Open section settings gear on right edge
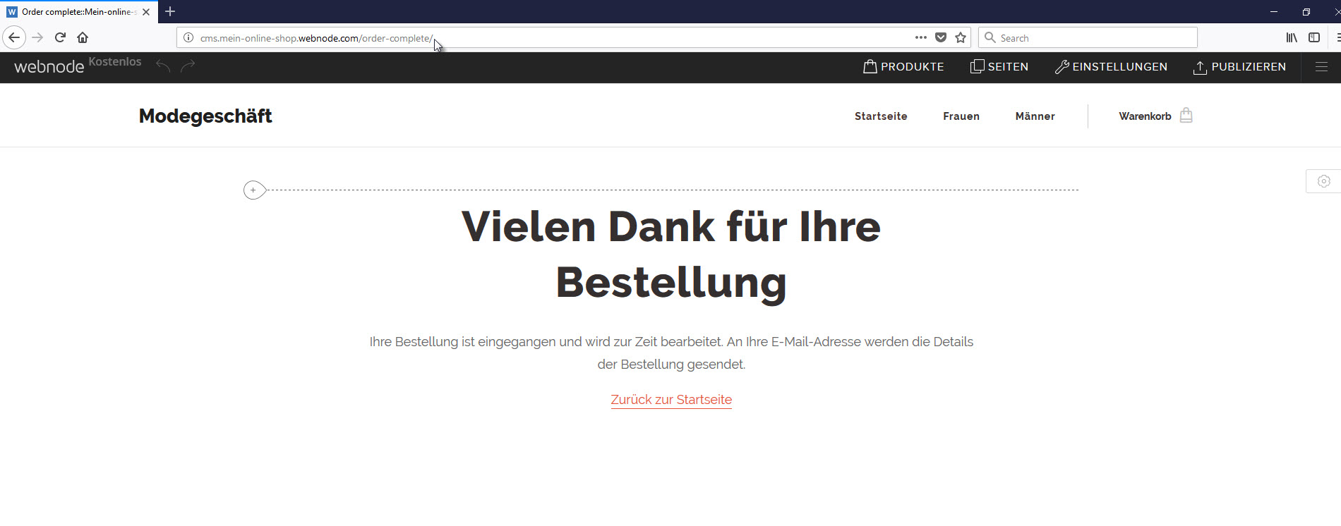The image size is (1341, 526). coord(1324,181)
